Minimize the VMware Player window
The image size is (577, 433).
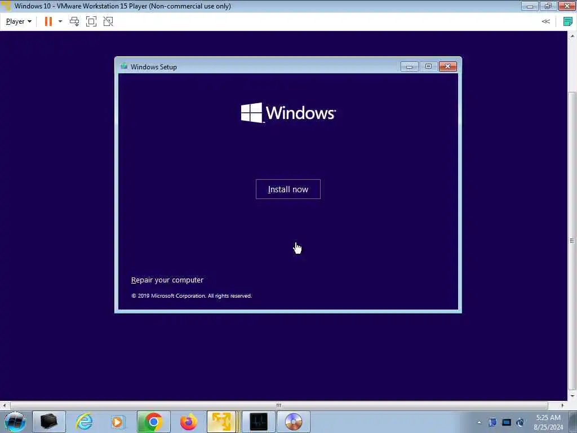530,6
